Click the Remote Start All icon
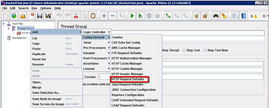269x108 pixels. tap(168, 16)
